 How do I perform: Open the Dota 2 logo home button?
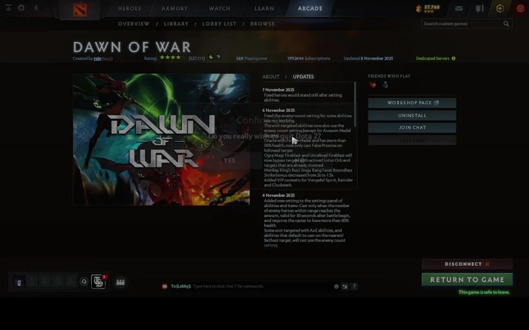pos(80,10)
